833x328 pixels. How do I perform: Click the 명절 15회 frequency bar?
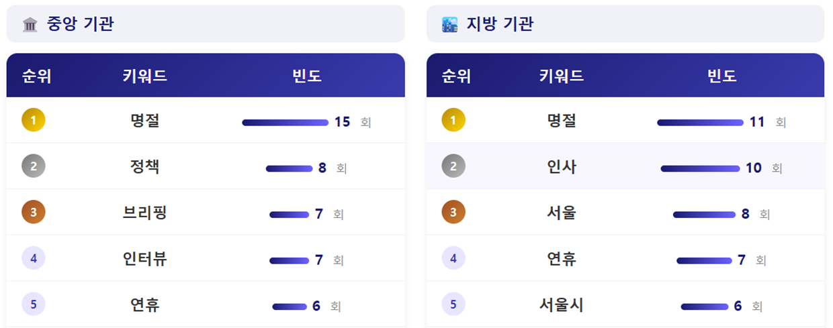[x=286, y=123]
